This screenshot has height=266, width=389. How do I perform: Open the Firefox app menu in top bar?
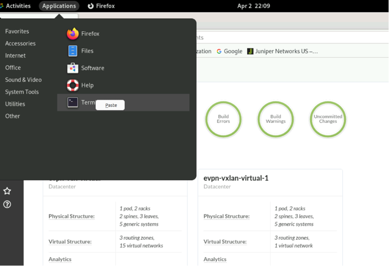click(x=101, y=6)
